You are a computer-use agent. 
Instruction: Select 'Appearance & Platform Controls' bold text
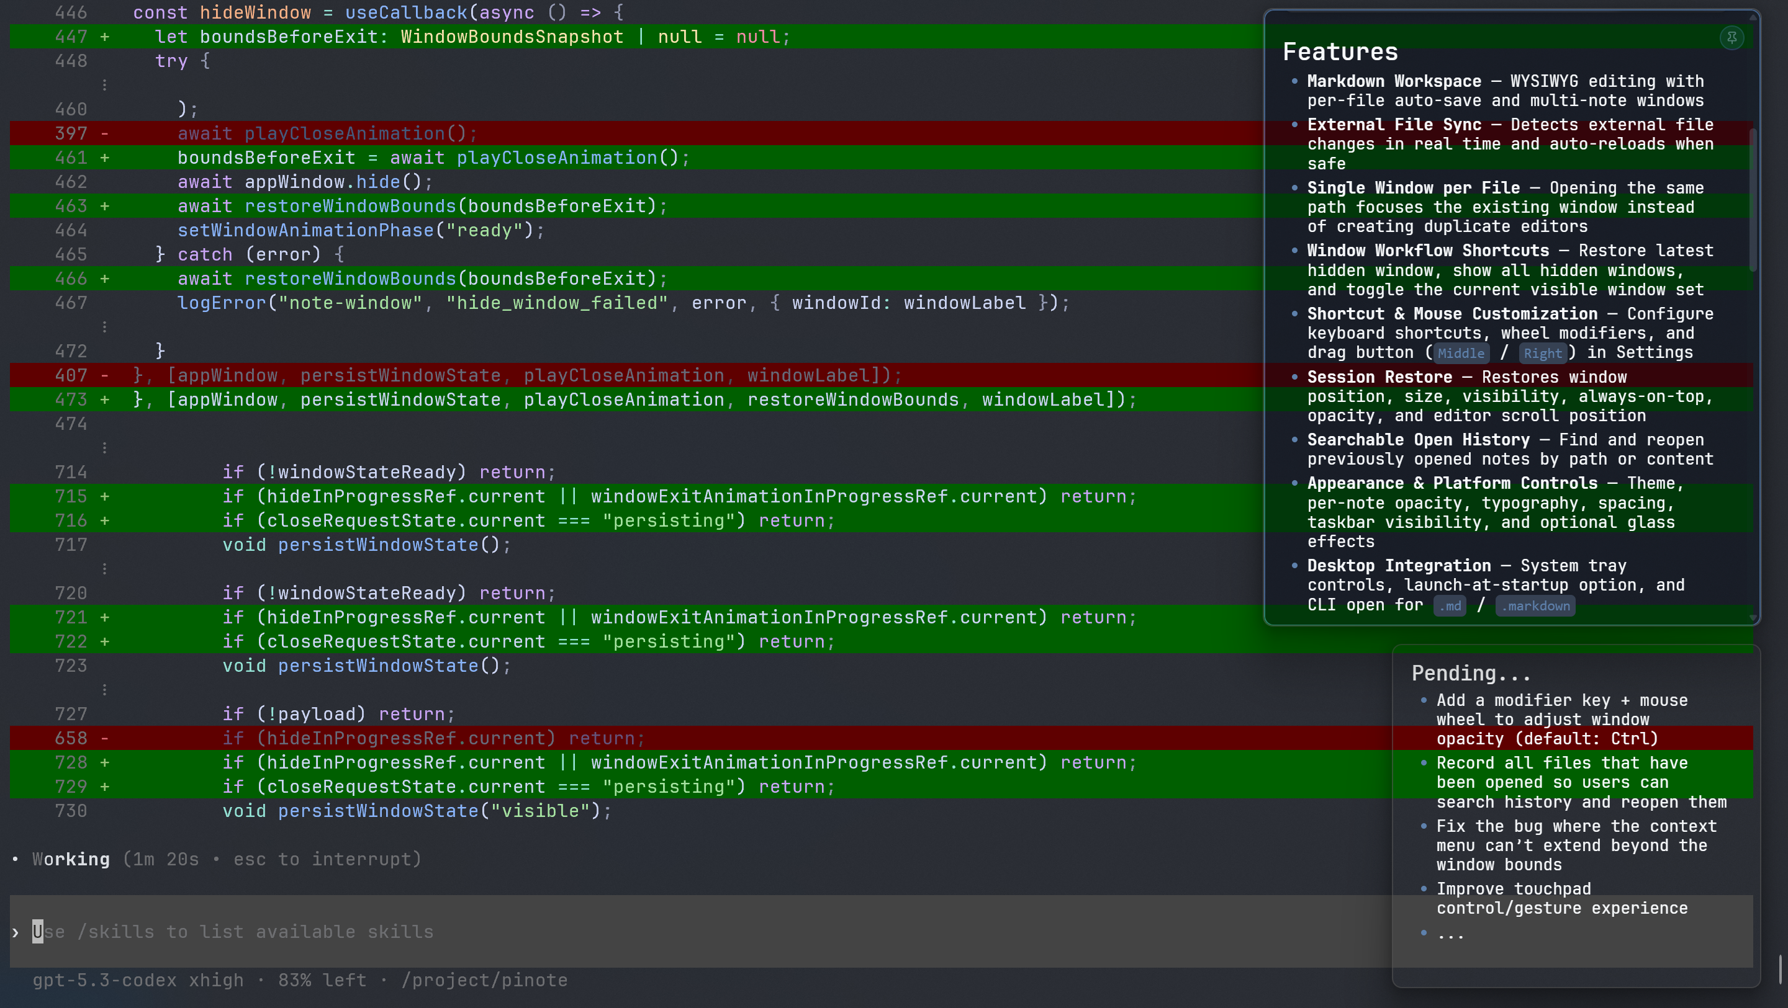click(1452, 483)
